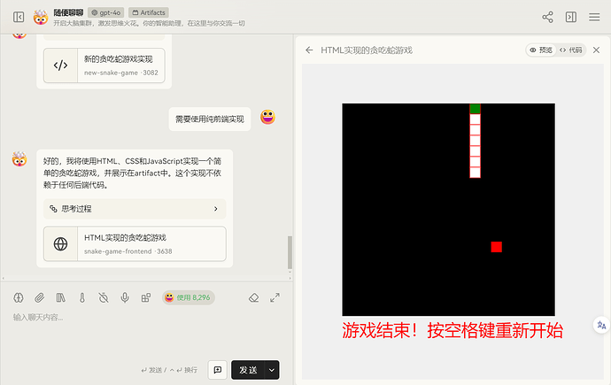
Task: Click the chat vertical scrollbar thumb
Action: 290,252
